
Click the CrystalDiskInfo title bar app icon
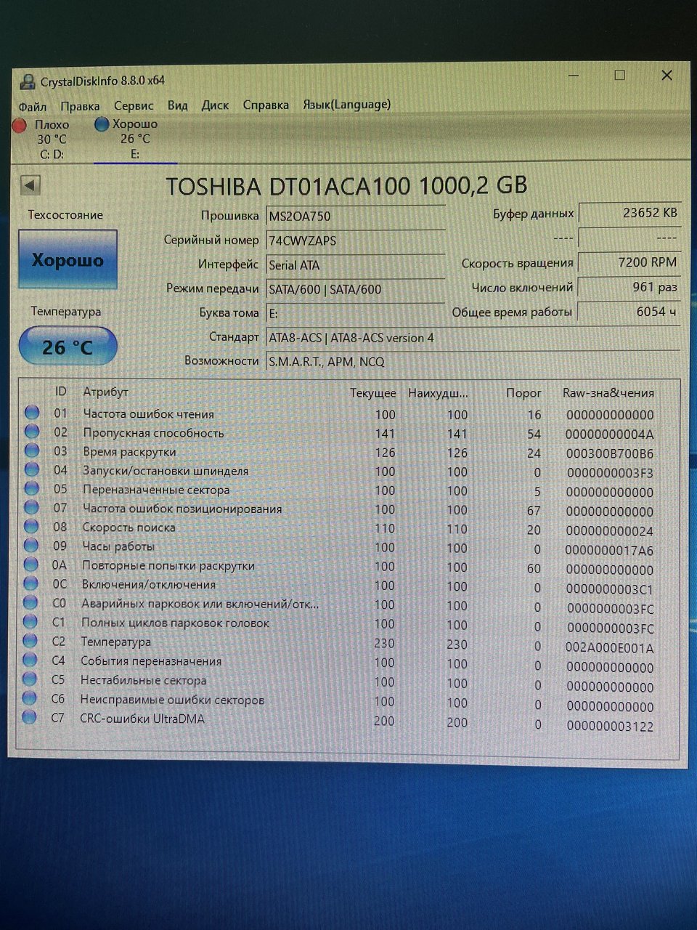click(x=28, y=81)
